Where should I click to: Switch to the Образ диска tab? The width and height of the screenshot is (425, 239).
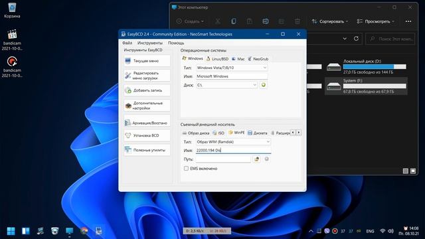196,133
